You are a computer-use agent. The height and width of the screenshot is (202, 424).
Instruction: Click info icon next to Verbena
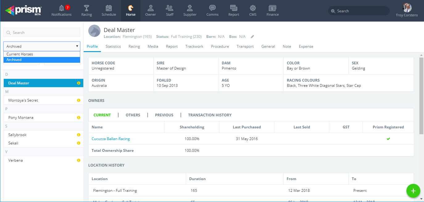78,160
